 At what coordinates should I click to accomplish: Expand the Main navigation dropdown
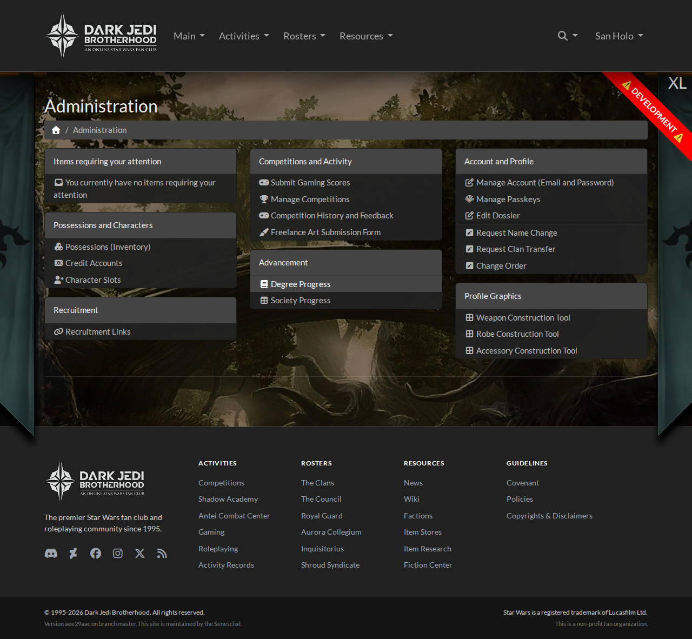pos(189,36)
